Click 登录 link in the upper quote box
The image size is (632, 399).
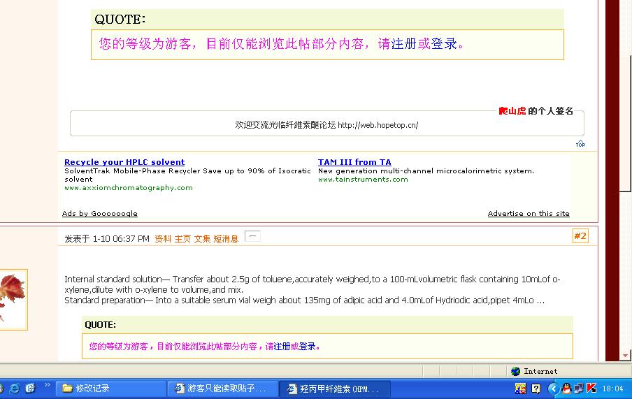444,43
